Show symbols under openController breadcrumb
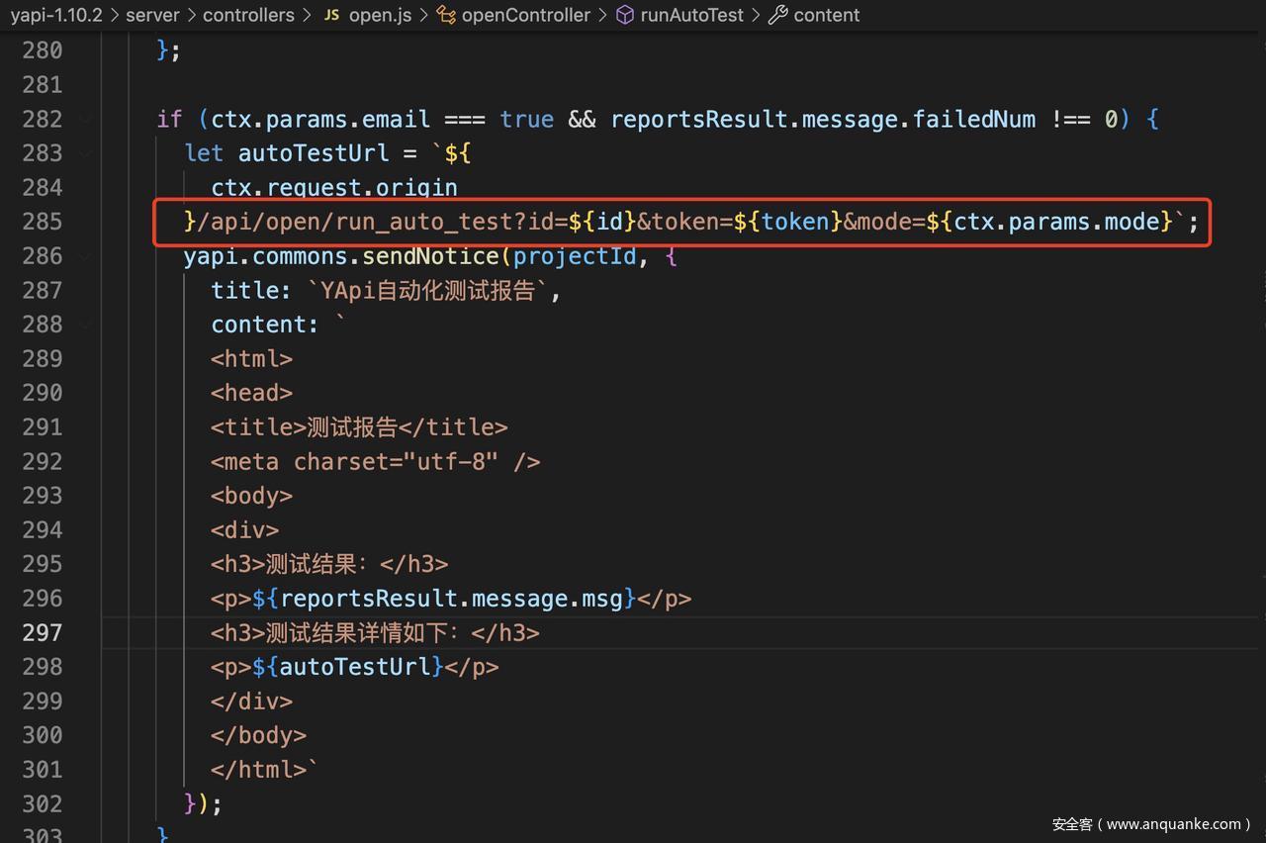The width and height of the screenshot is (1266, 843). click(x=525, y=15)
